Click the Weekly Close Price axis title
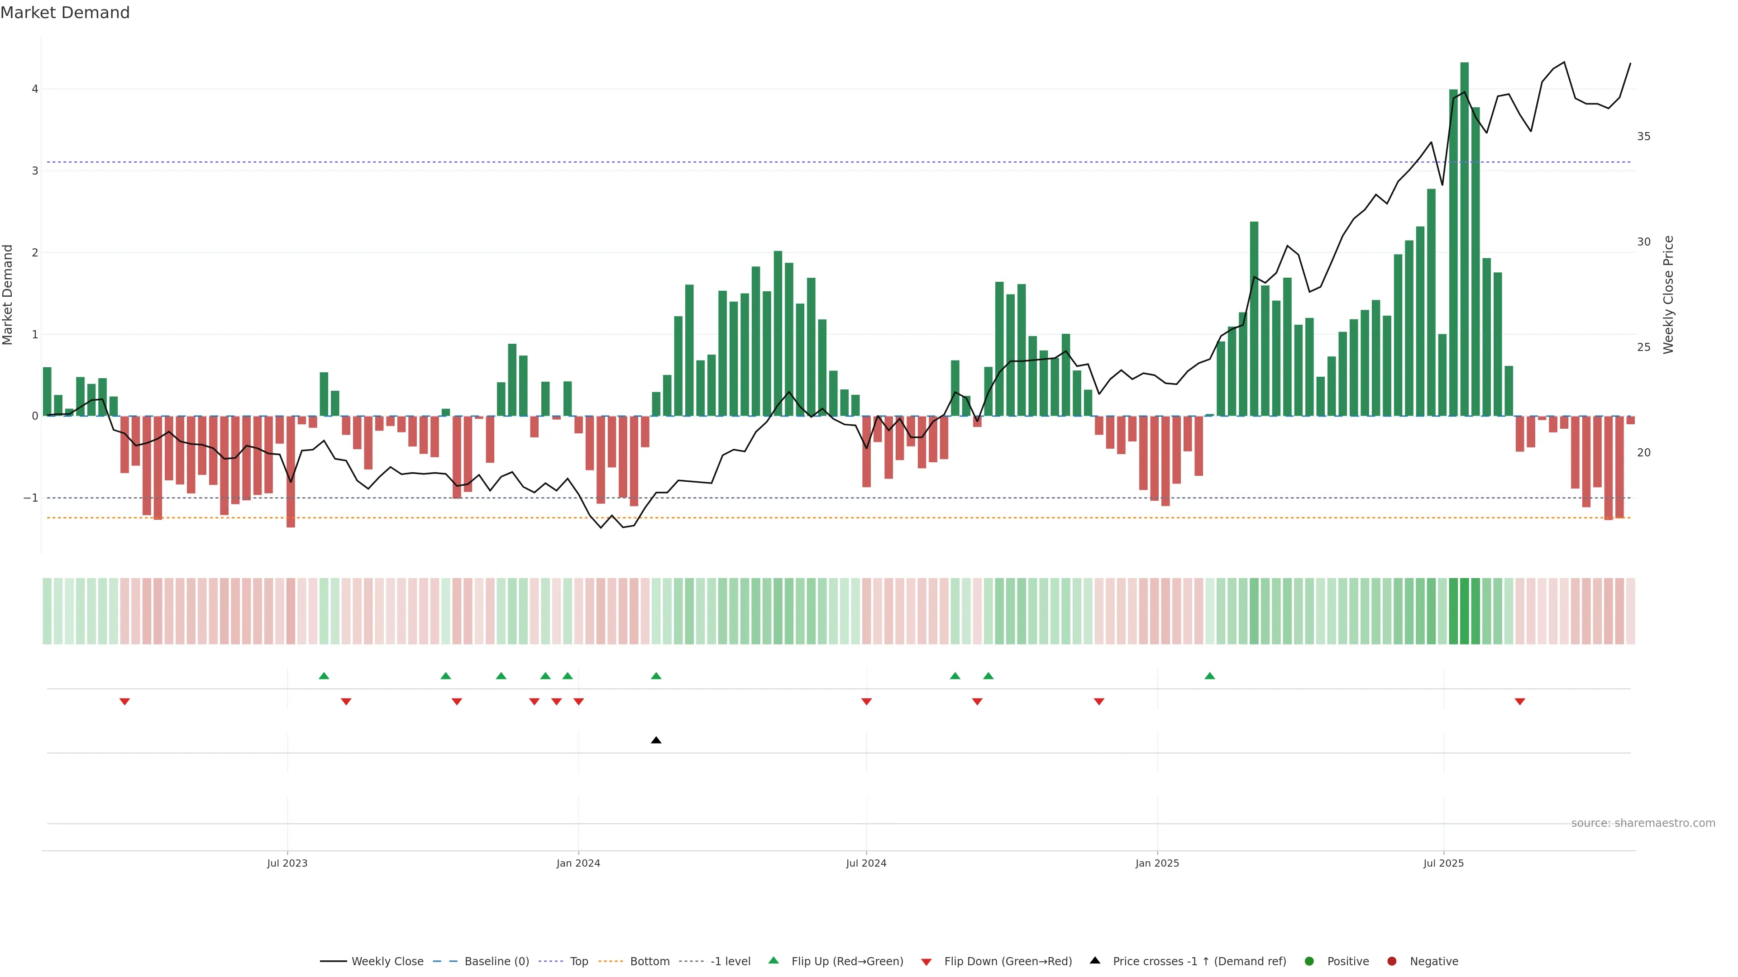This screenshot has width=1738, height=977. (x=1668, y=294)
